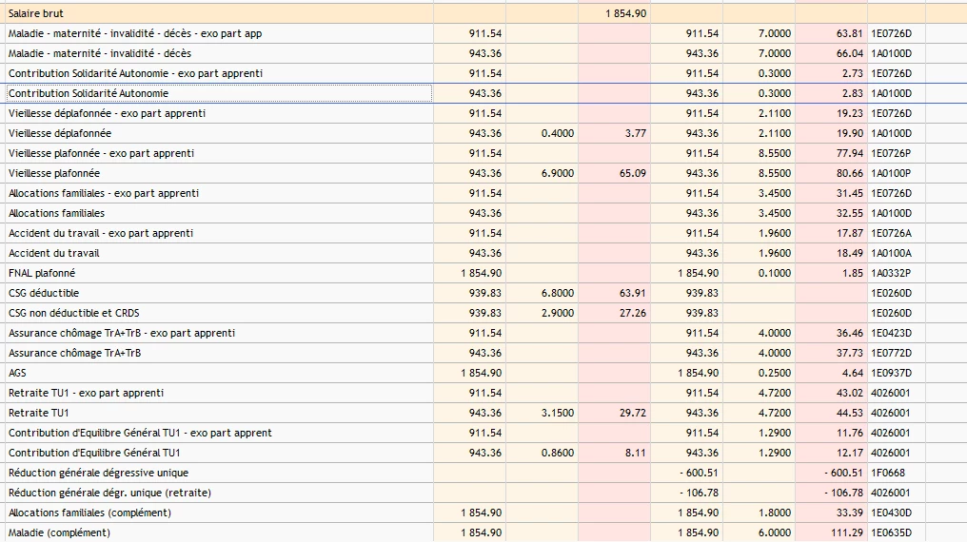Screen dimensions: 967x542
Task: Select the Accident du travail label without exo
Action: 54,253
